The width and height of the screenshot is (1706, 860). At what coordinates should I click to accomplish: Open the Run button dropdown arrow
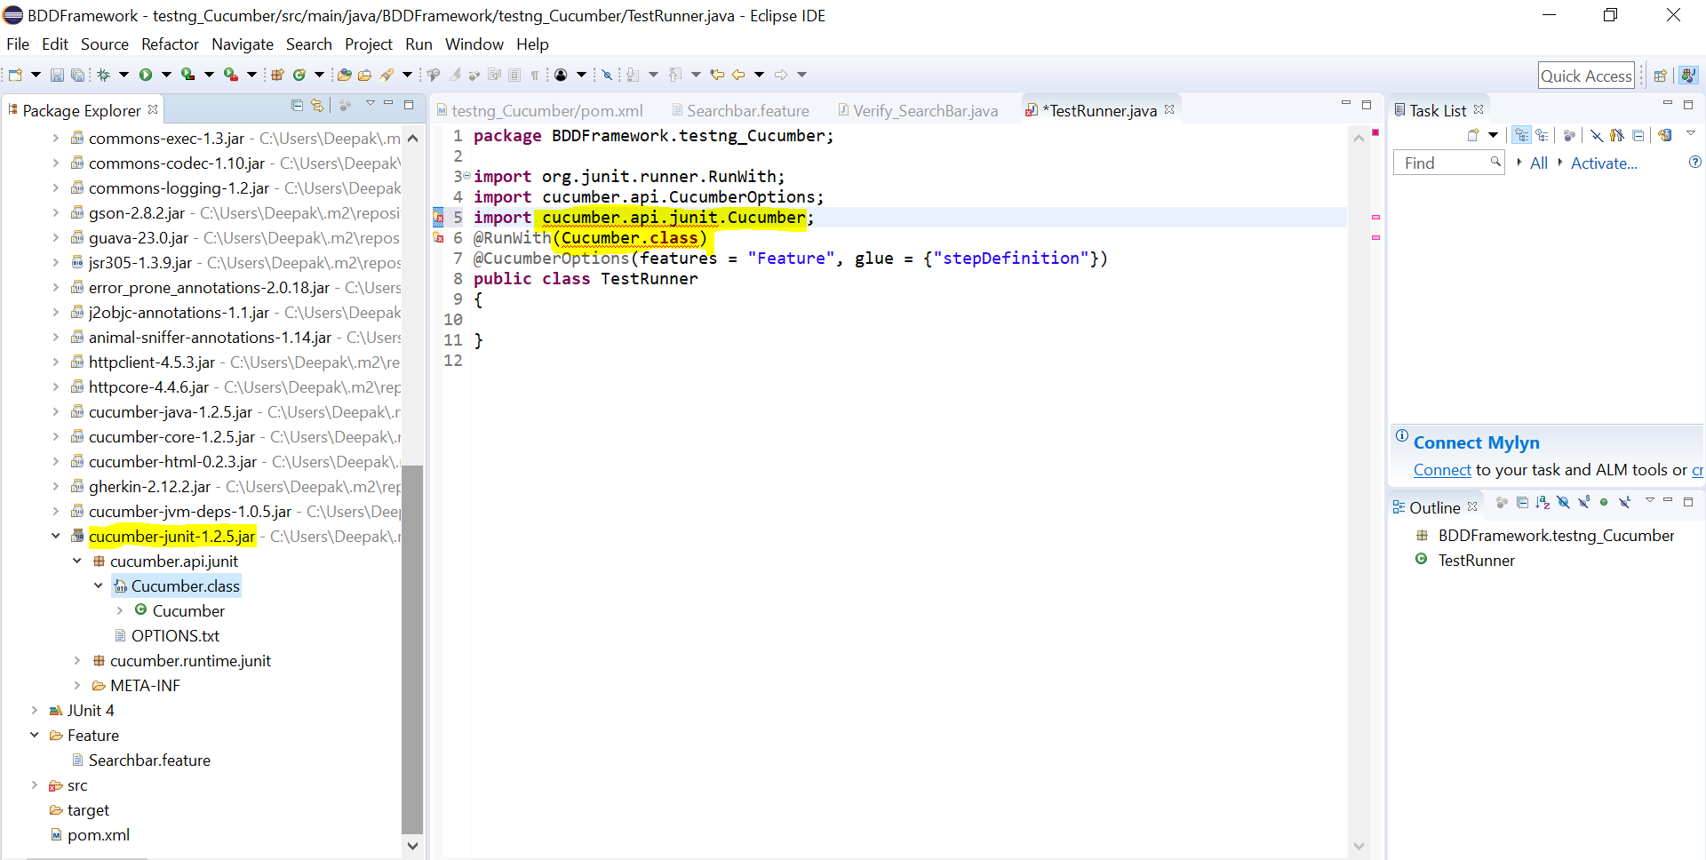point(166,75)
